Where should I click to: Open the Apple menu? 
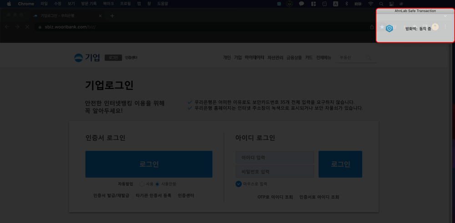9,4
